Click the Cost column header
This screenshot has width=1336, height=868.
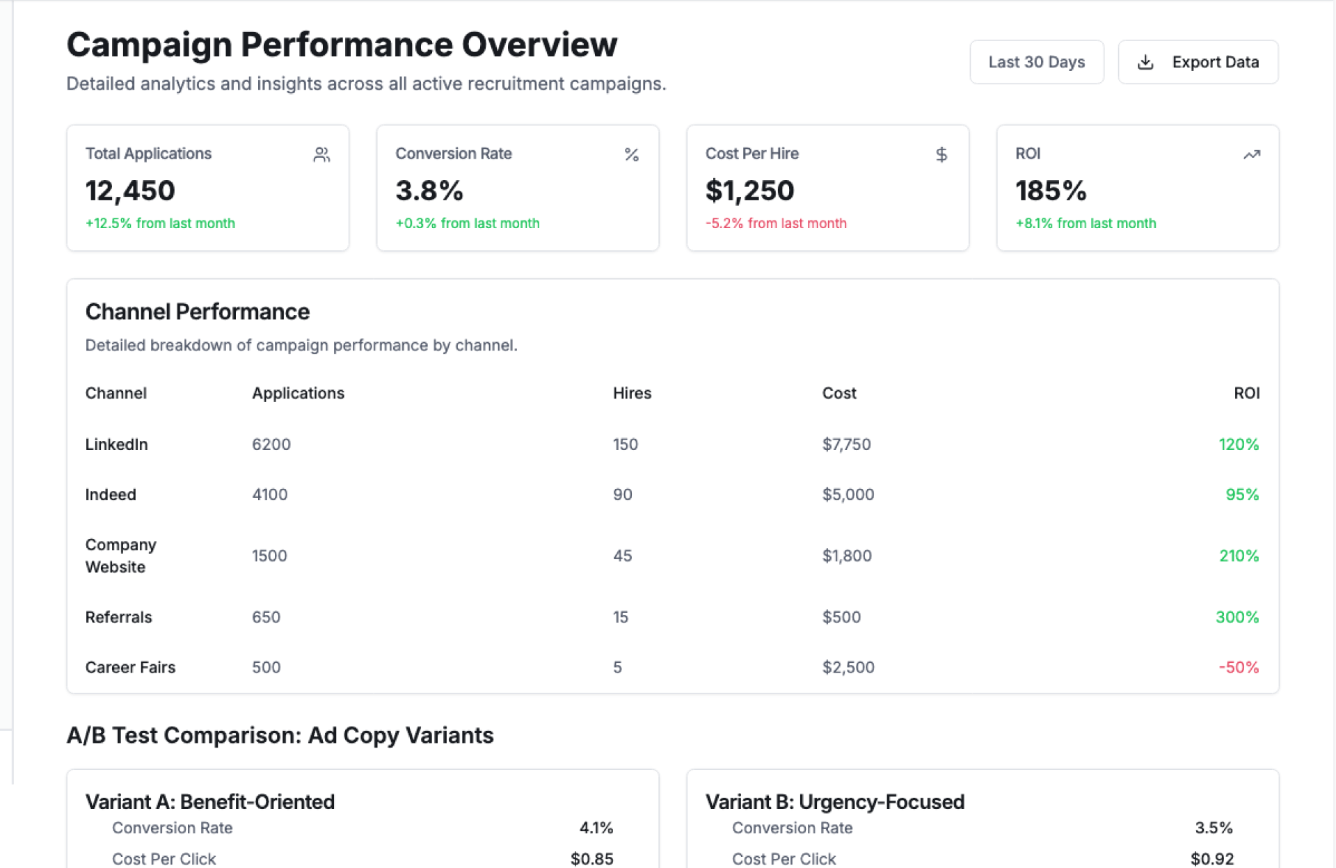click(x=839, y=393)
